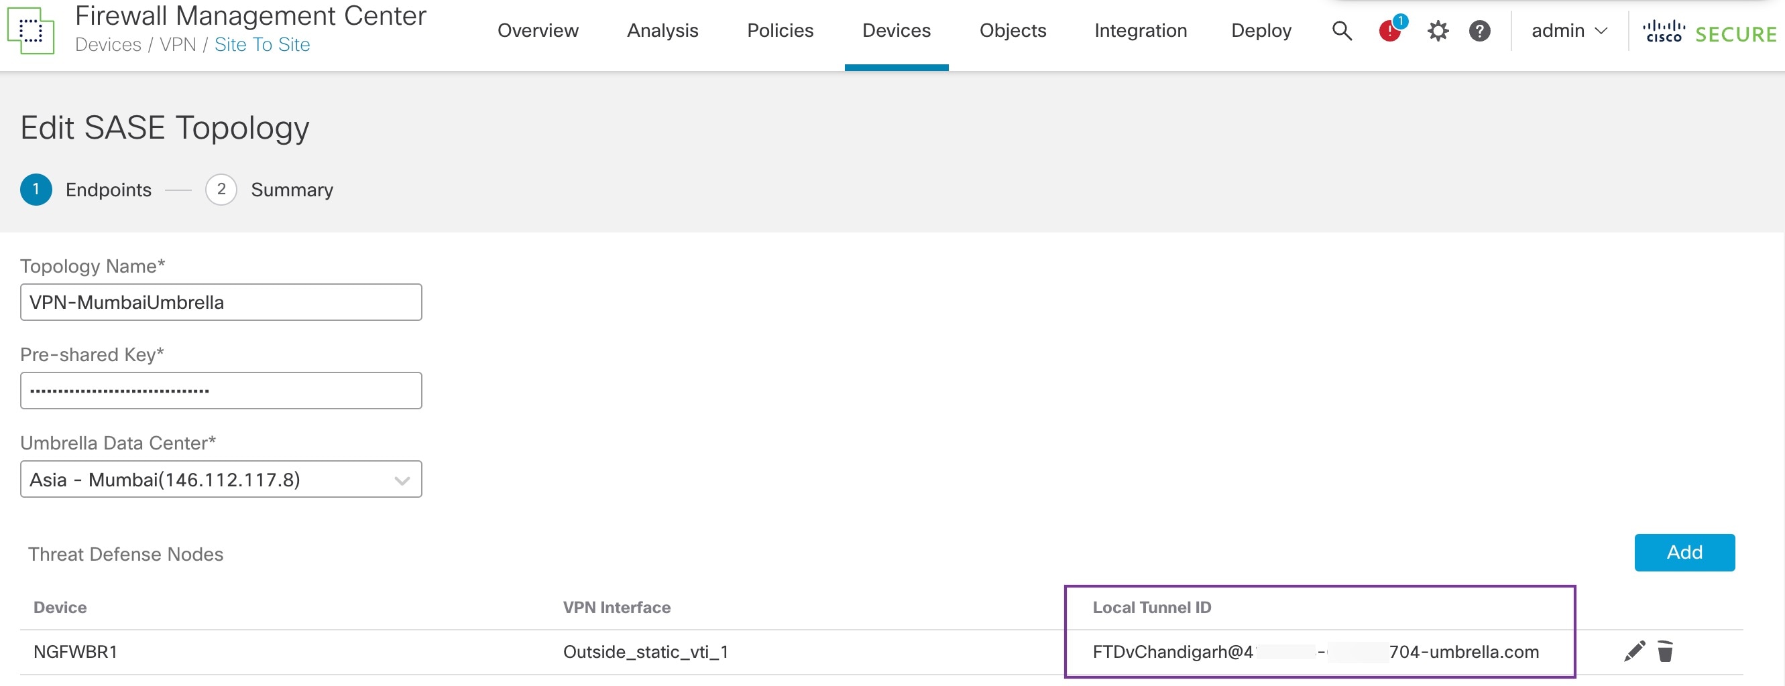Open the Objects menu
1785x686 pixels.
pyautogui.click(x=1013, y=30)
